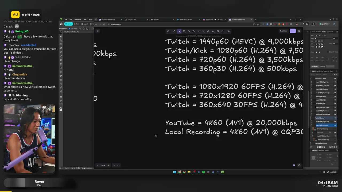
Task: Select the Excalidraw eraser tool
Action: [223, 31]
